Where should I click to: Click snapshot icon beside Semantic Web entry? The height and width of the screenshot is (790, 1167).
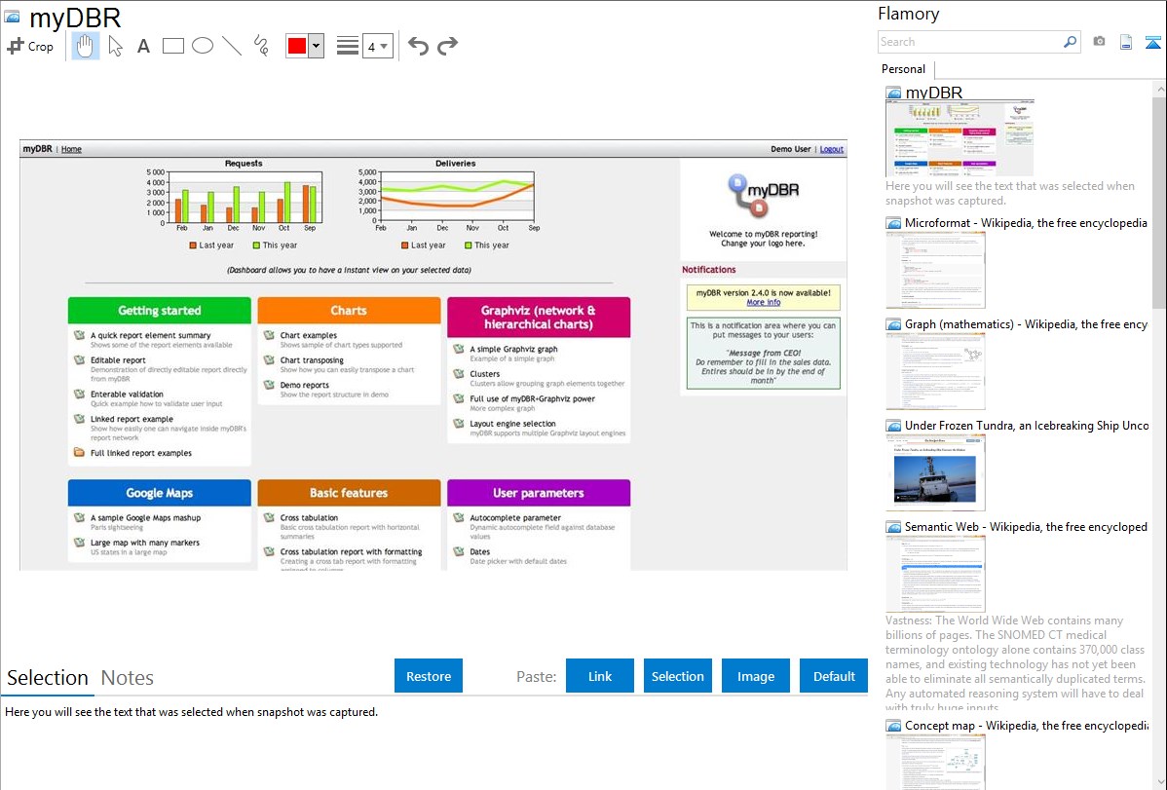coord(893,527)
